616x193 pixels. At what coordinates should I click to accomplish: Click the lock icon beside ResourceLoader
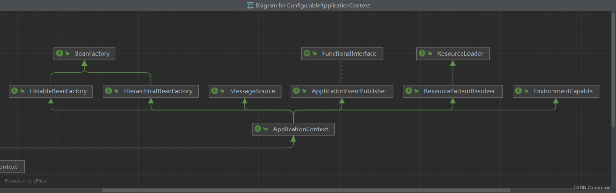click(x=430, y=53)
